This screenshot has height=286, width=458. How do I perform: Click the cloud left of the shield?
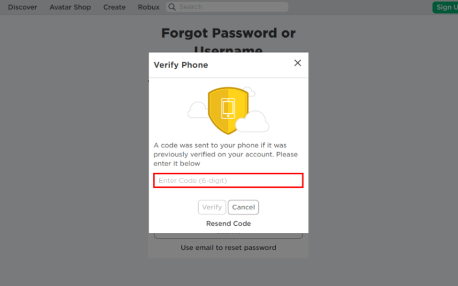click(x=198, y=110)
